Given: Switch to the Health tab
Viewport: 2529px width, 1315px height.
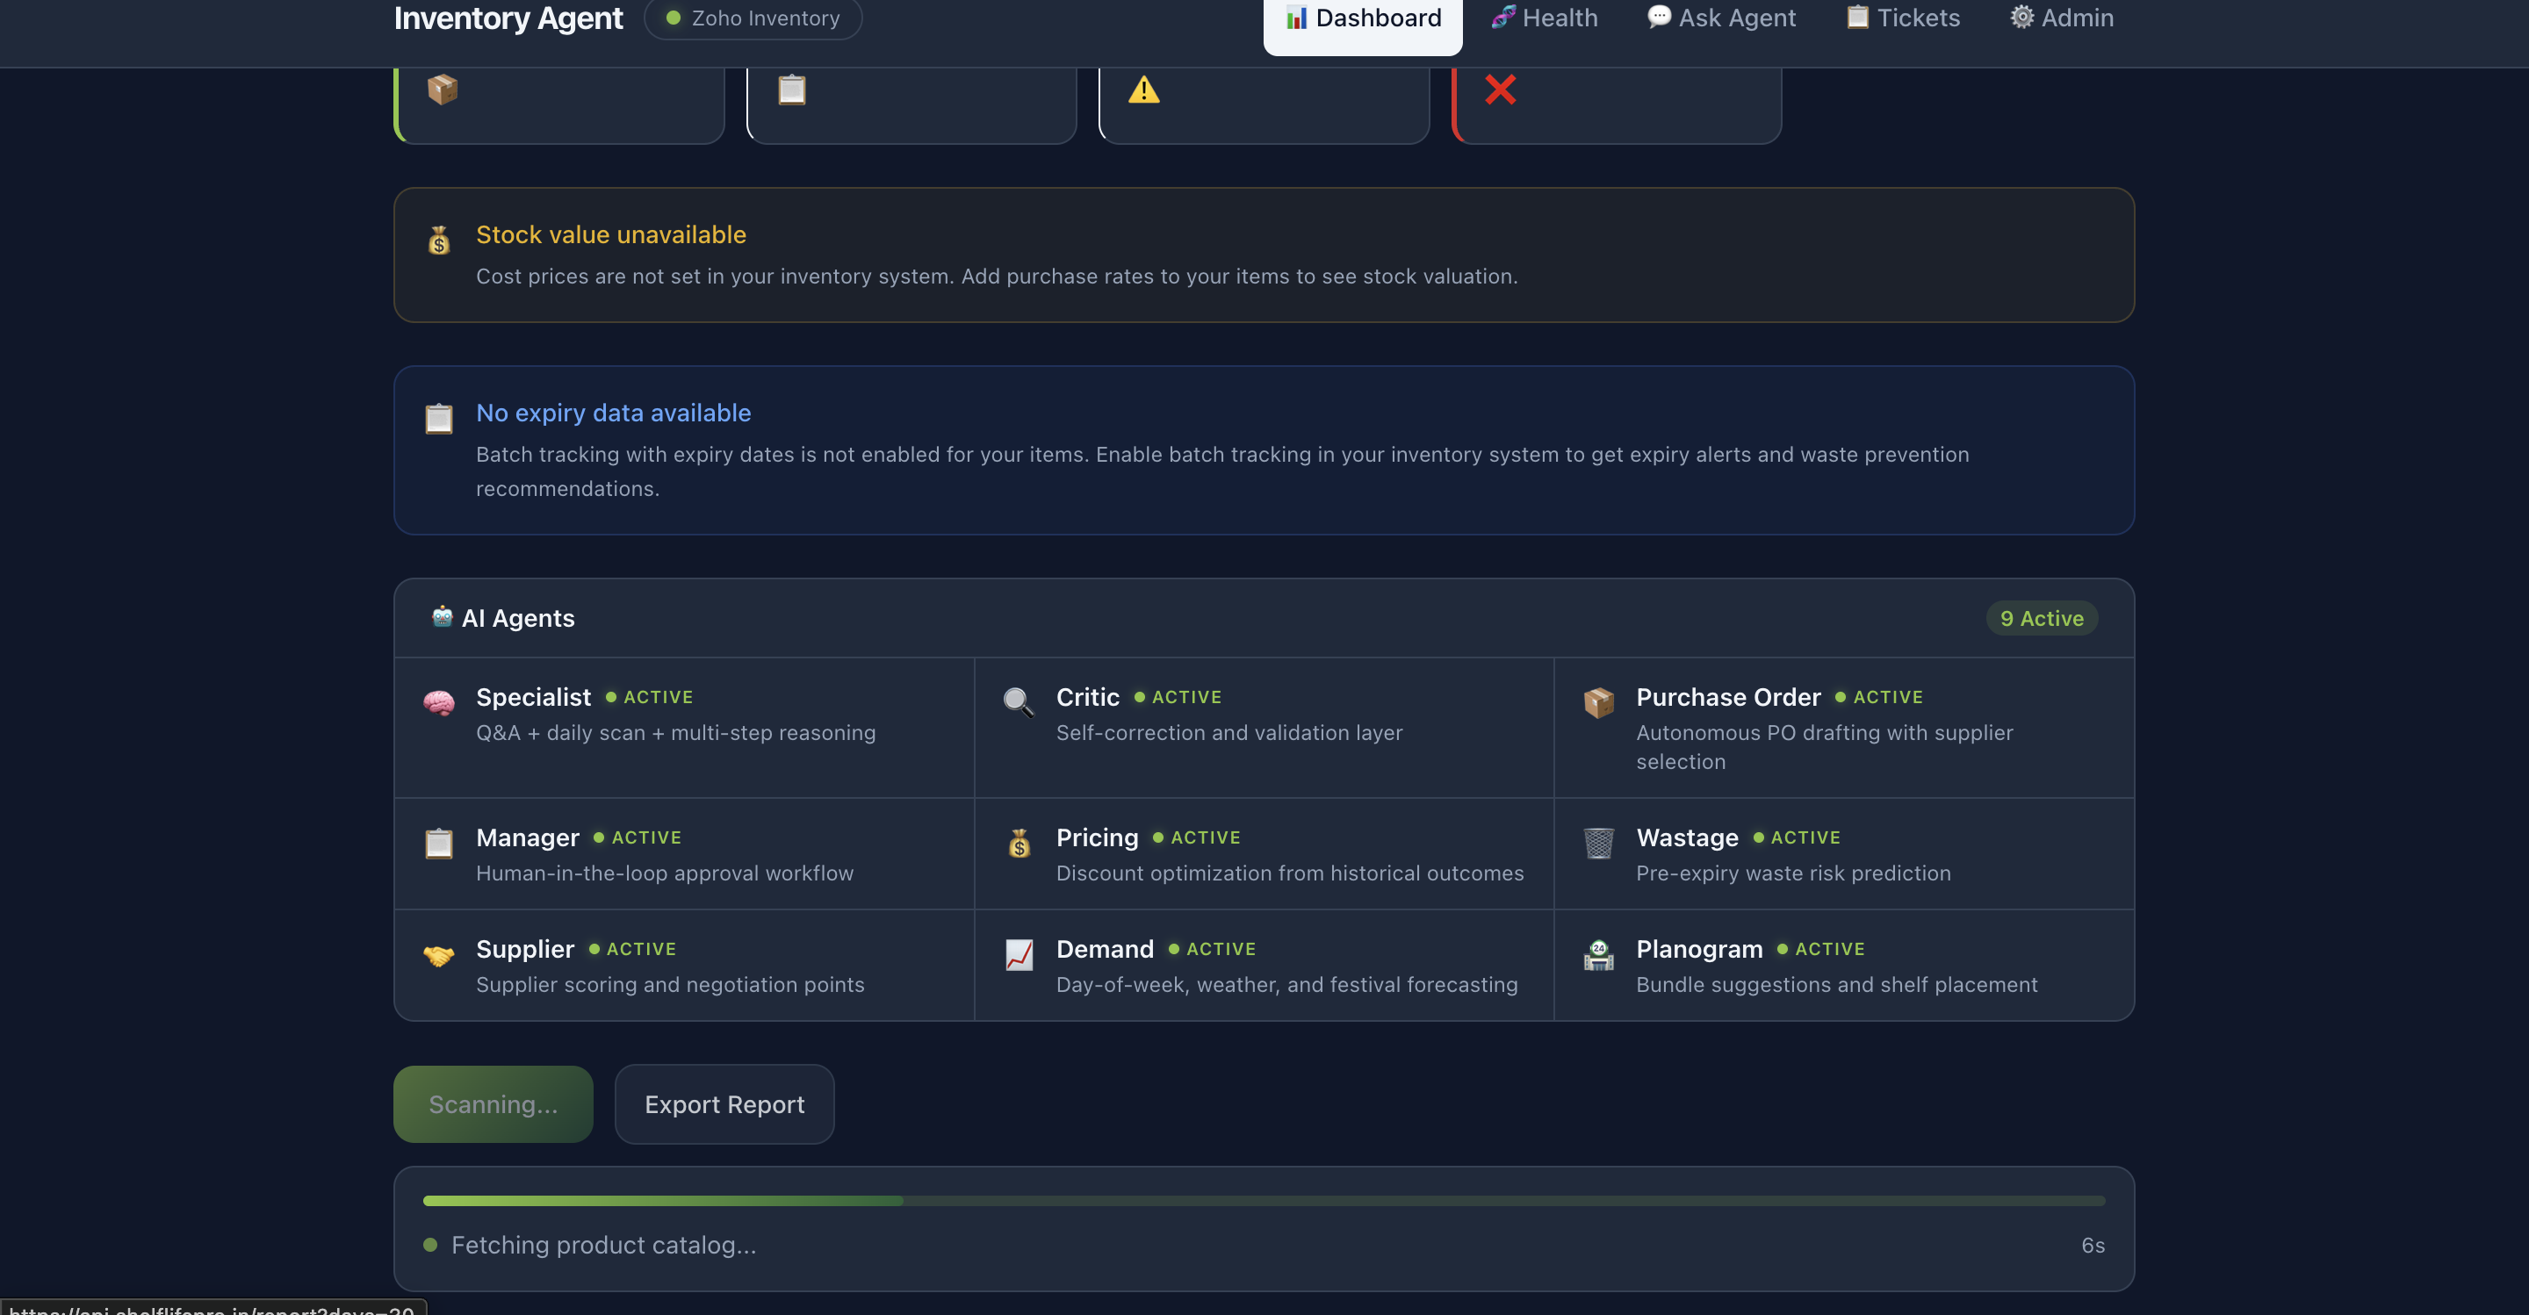Looking at the screenshot, I should pos(1544,18).
